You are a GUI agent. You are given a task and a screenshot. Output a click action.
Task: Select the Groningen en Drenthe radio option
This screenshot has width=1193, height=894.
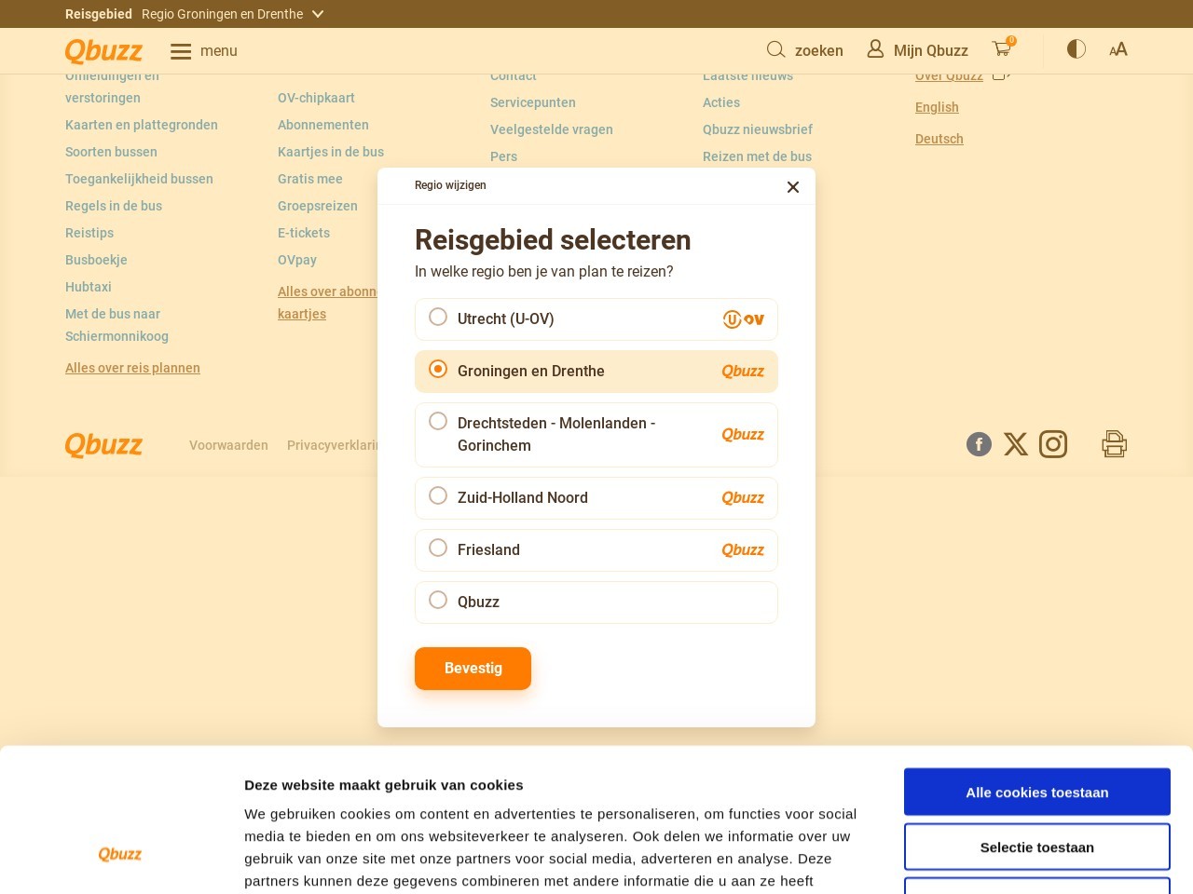pos(438,369)
